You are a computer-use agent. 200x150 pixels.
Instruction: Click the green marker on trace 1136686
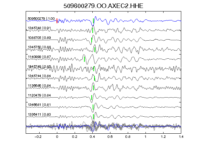coord(93,88)
